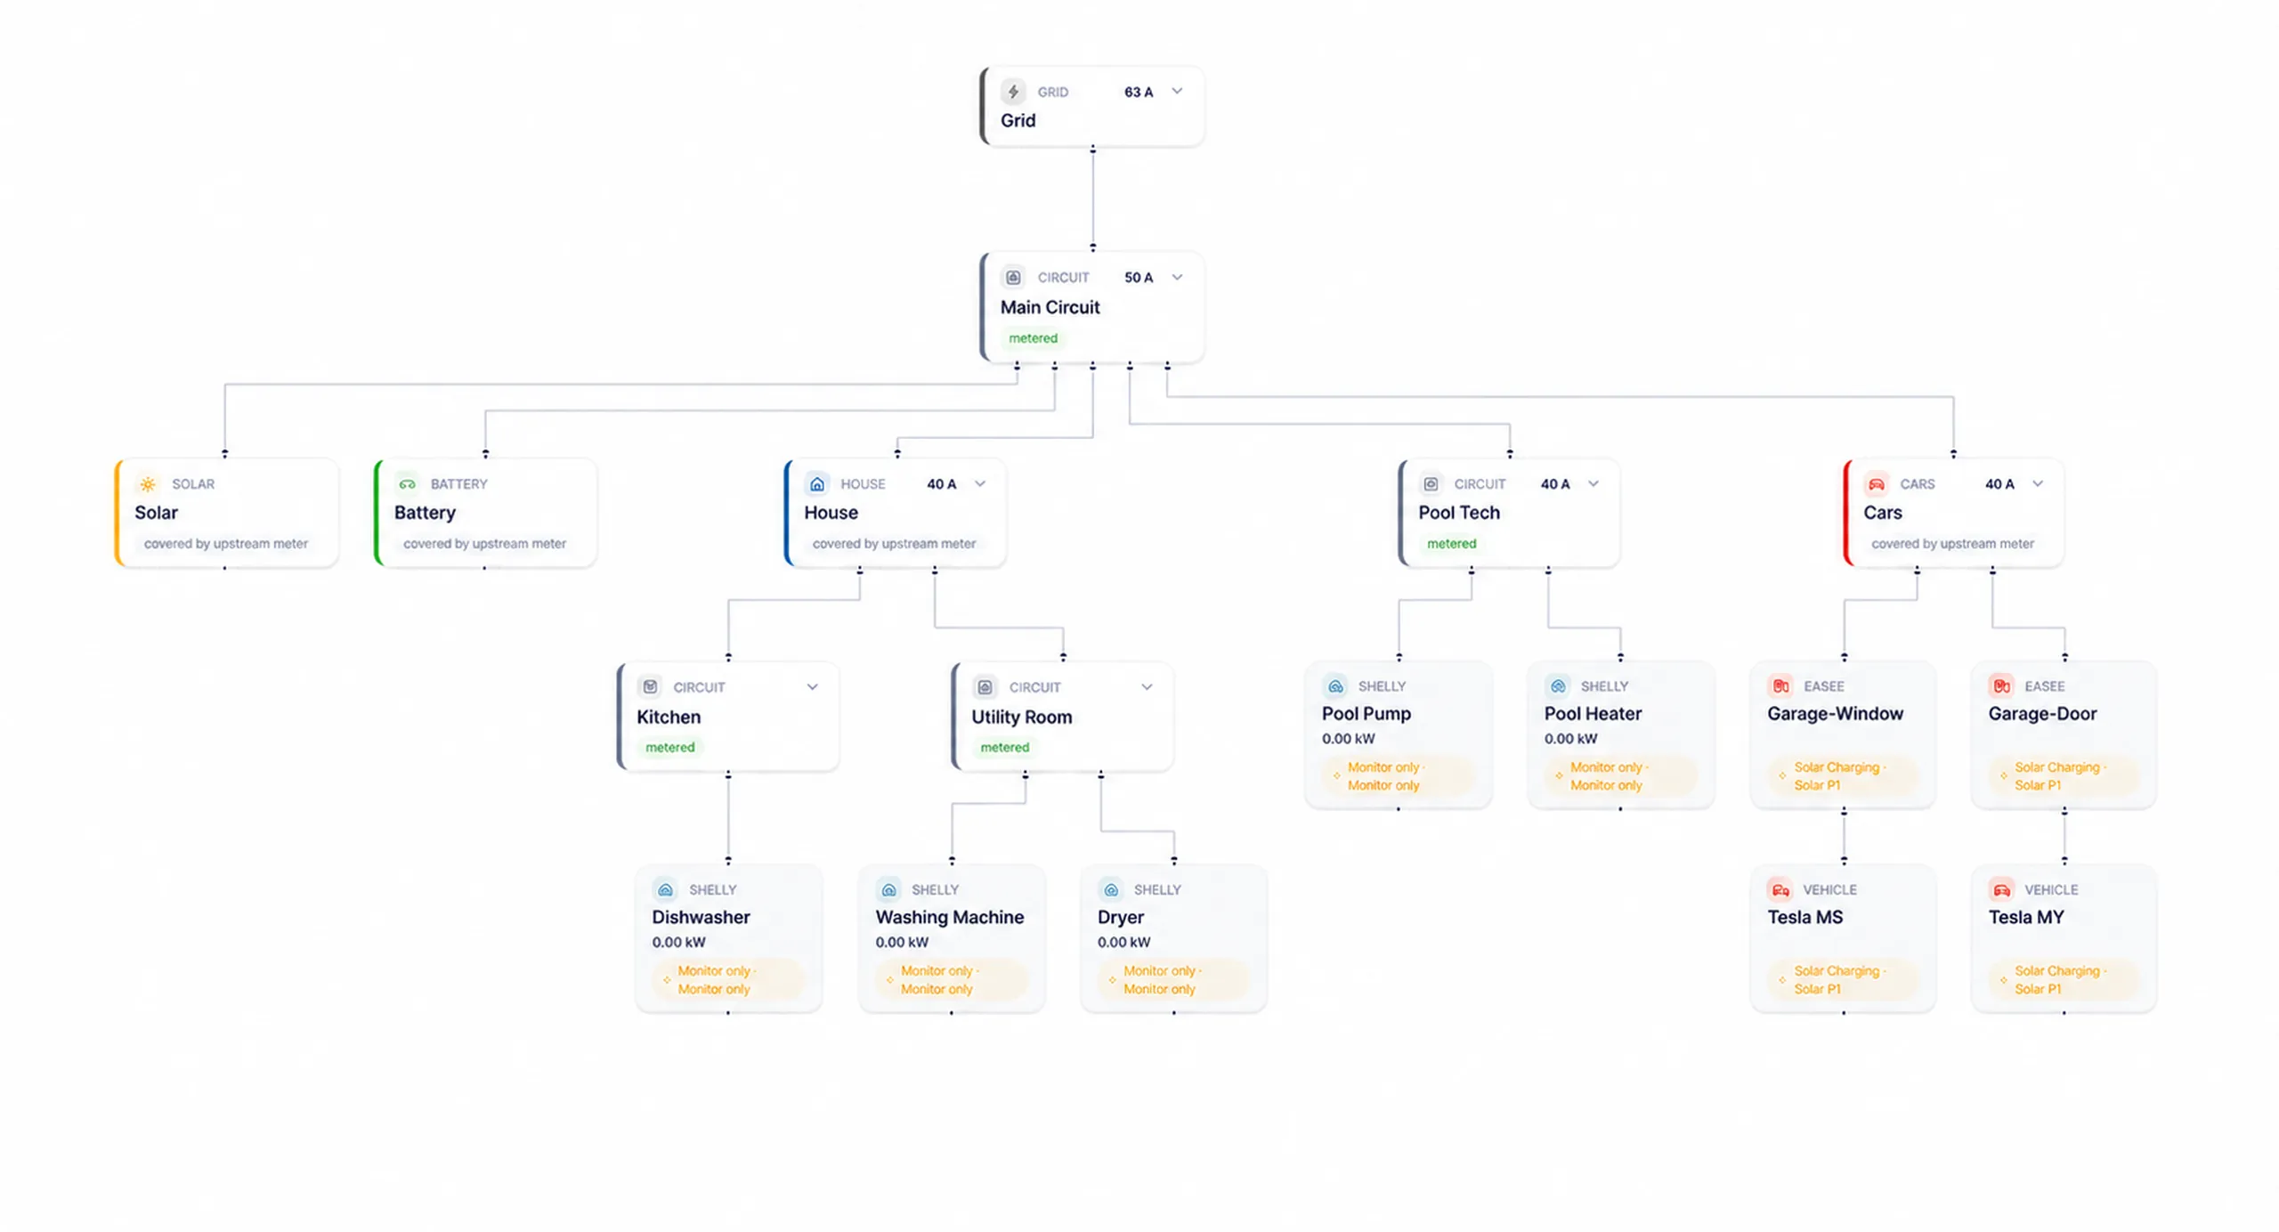Click the Cars red car icon

tap(1877, 483)
